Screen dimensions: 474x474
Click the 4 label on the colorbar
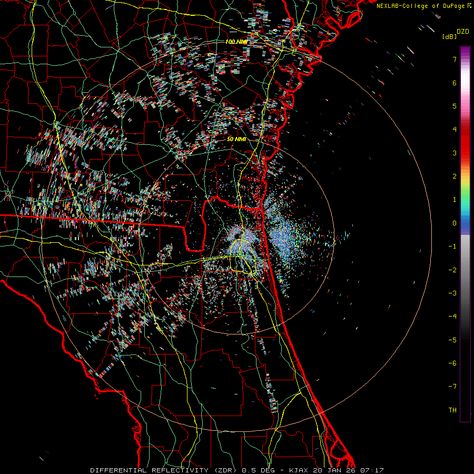(x=455, y=130)
